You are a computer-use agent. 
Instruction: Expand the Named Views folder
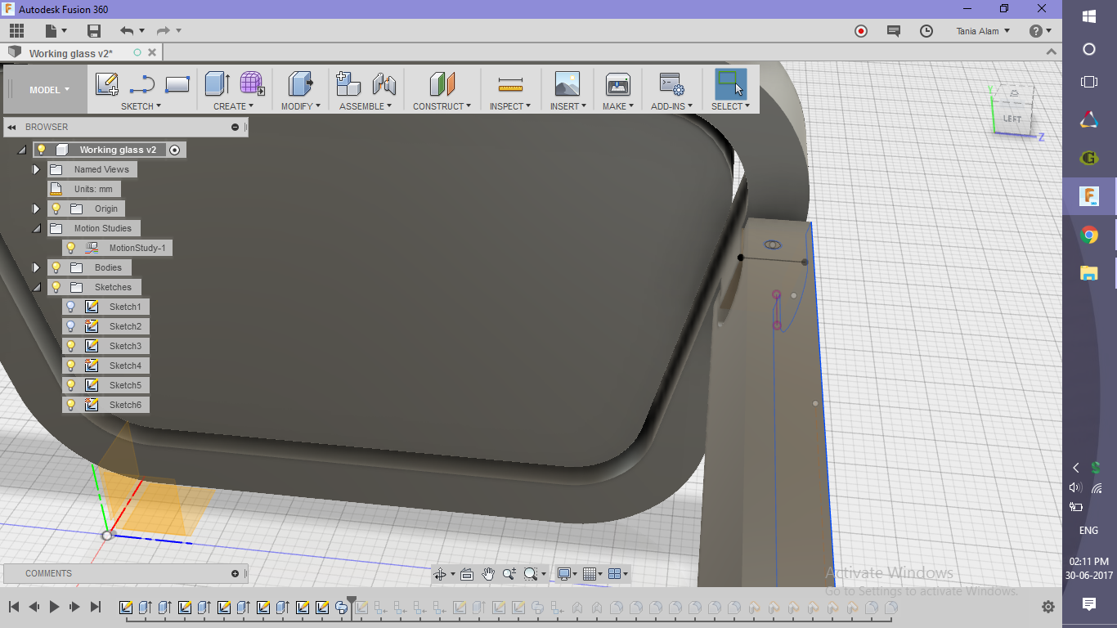36,169
